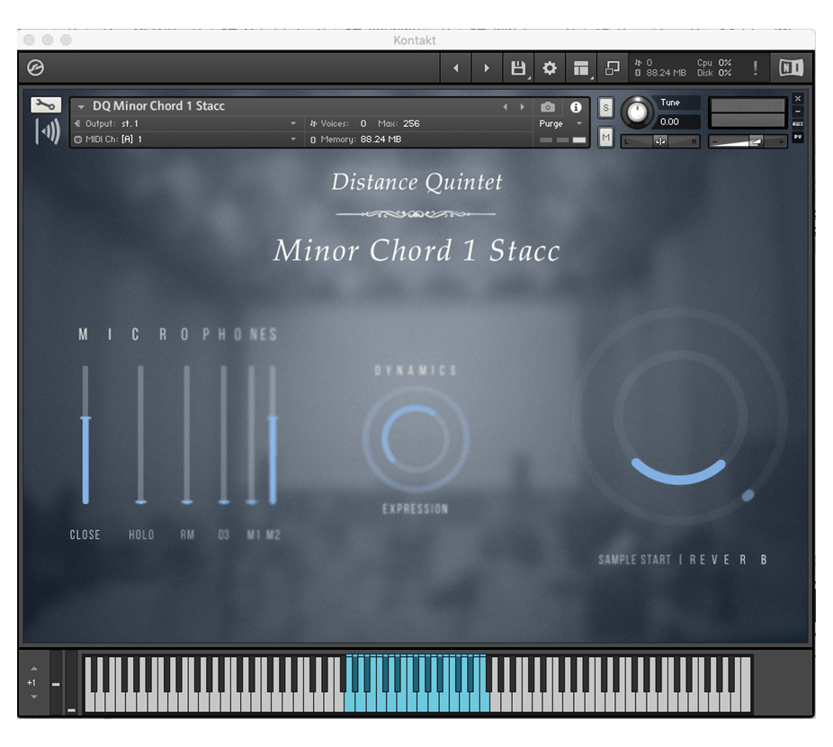The width and height of the screenshot is (833, 747).
Task: Click the large reverb circular dial
Action: [682, 418]
